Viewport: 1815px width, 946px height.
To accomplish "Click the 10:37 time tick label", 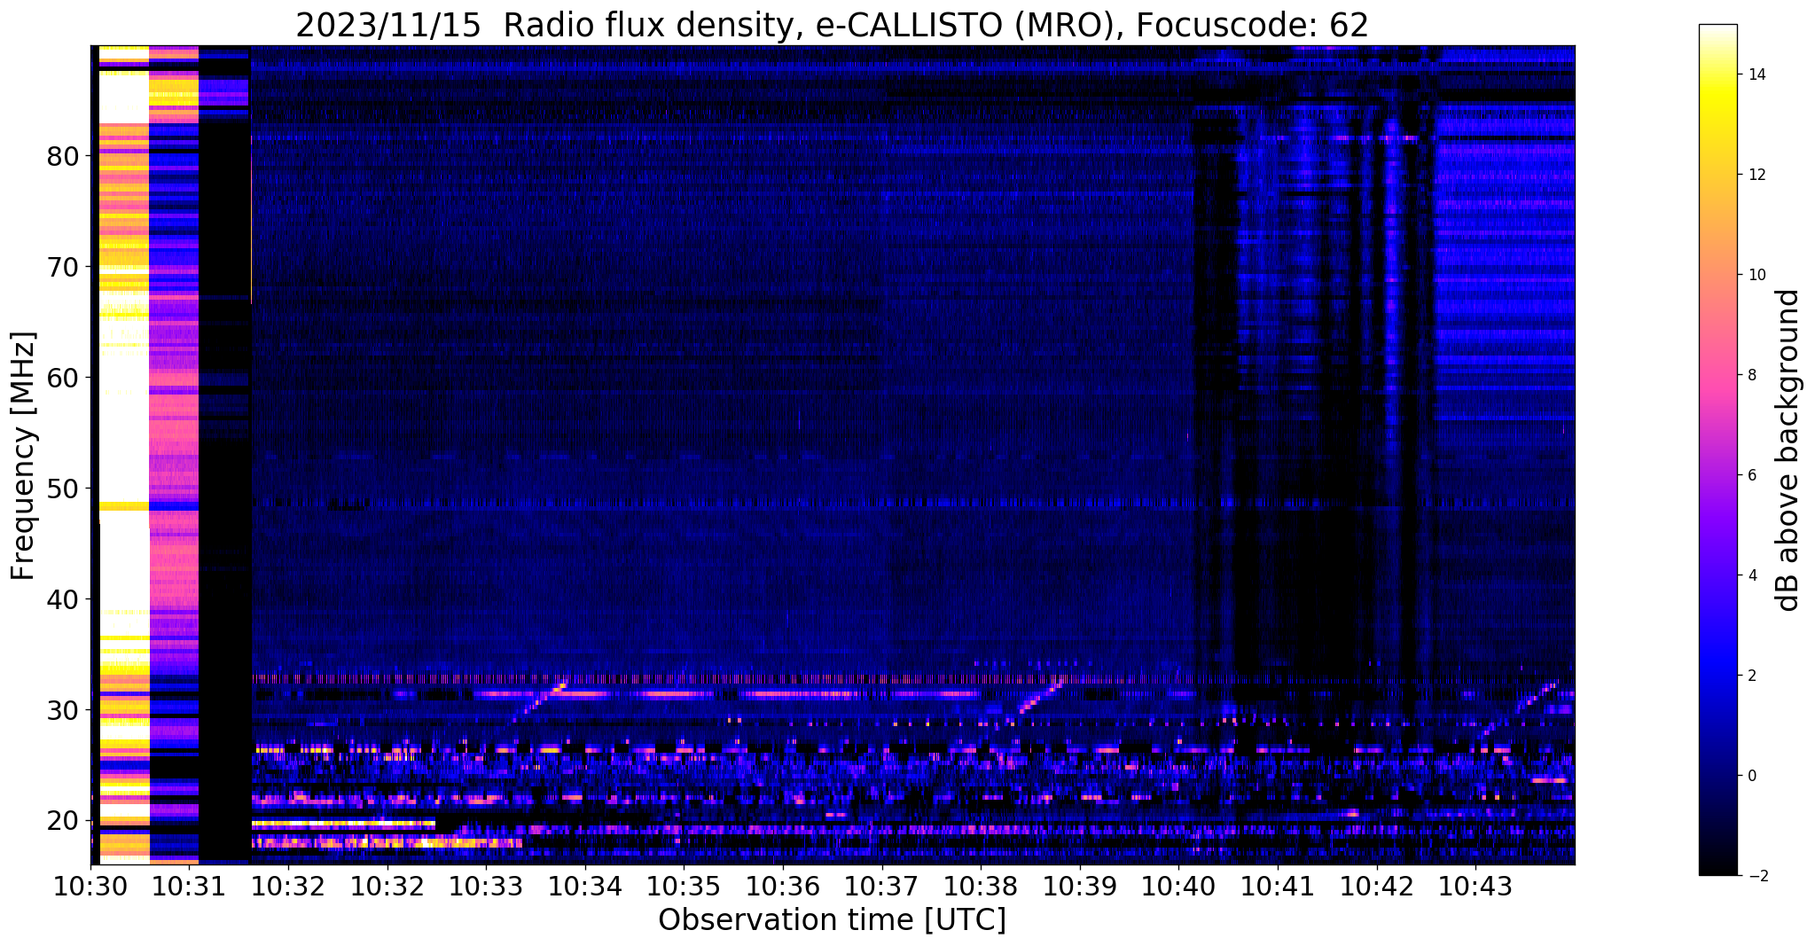I will coord(882,887).
